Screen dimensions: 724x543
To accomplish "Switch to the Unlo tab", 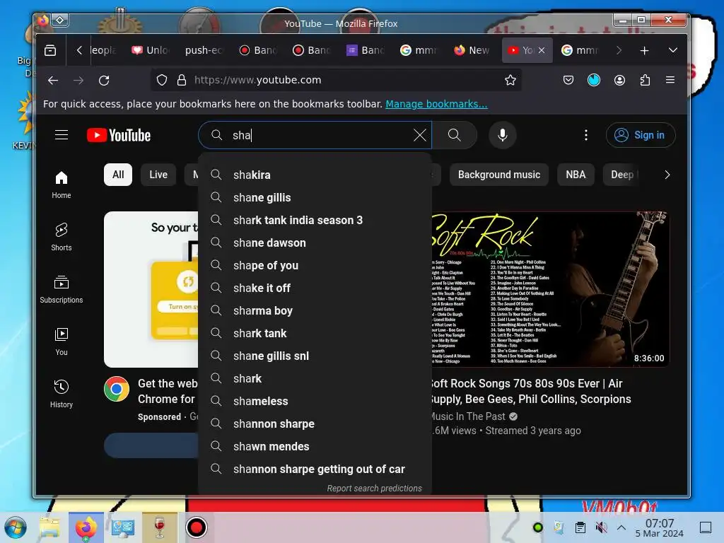I will [151, 50].
